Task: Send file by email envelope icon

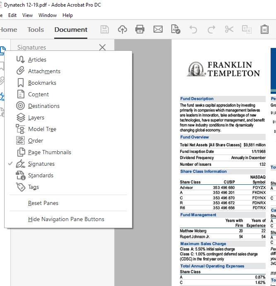Action: 158,29
